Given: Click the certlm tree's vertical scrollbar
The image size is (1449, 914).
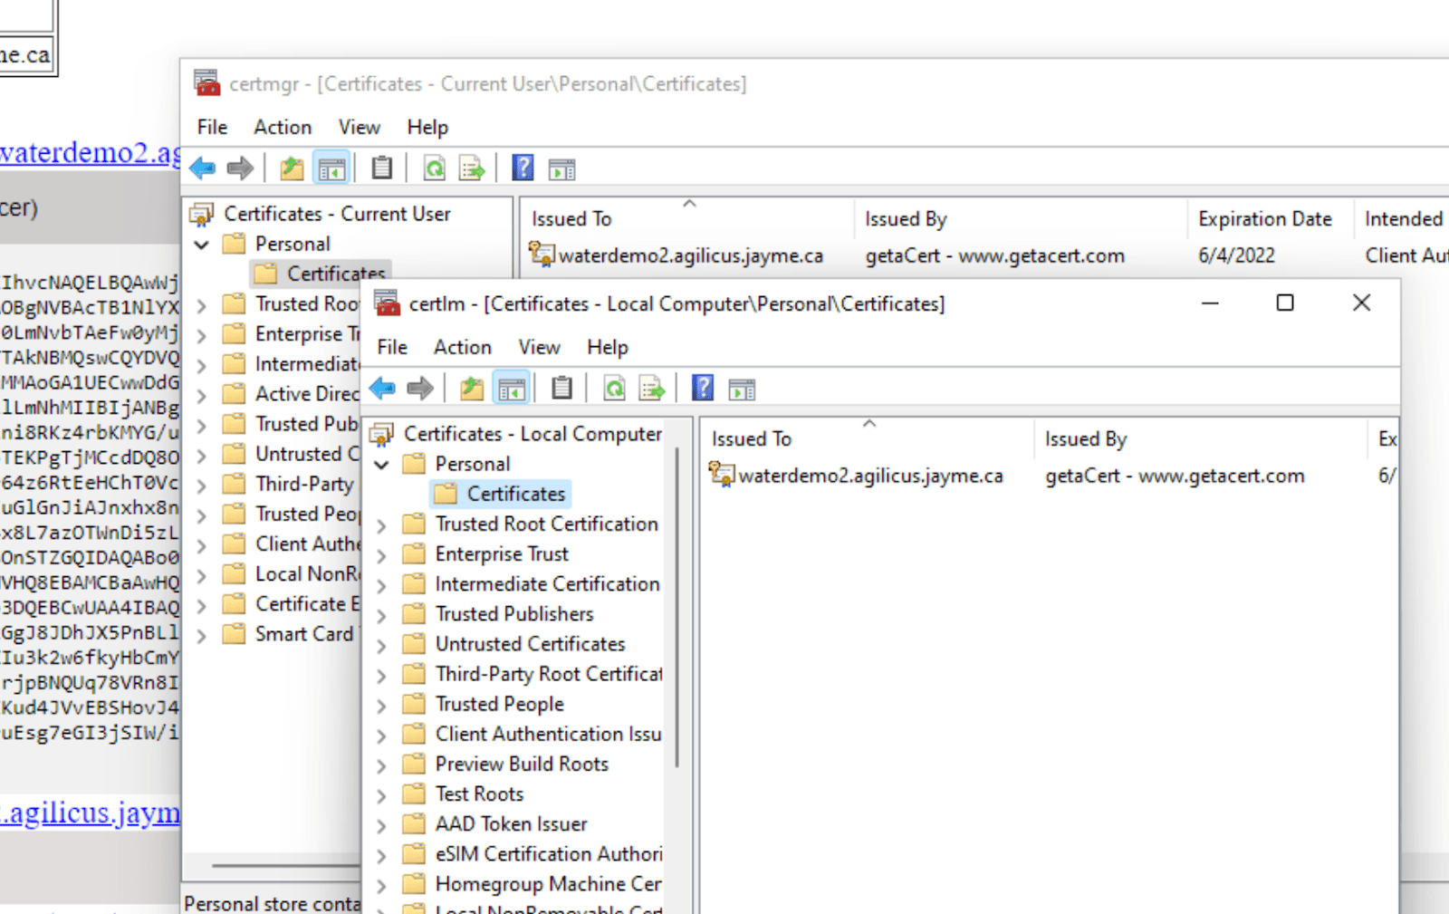Looking at the screenshot, I should pyautogui.click(x=677, y=607).
